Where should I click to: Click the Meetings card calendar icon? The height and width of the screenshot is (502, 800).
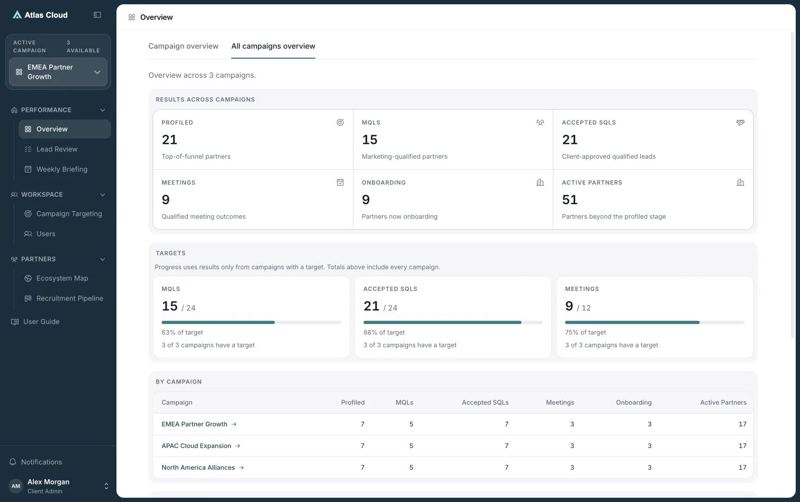[340, 182]
